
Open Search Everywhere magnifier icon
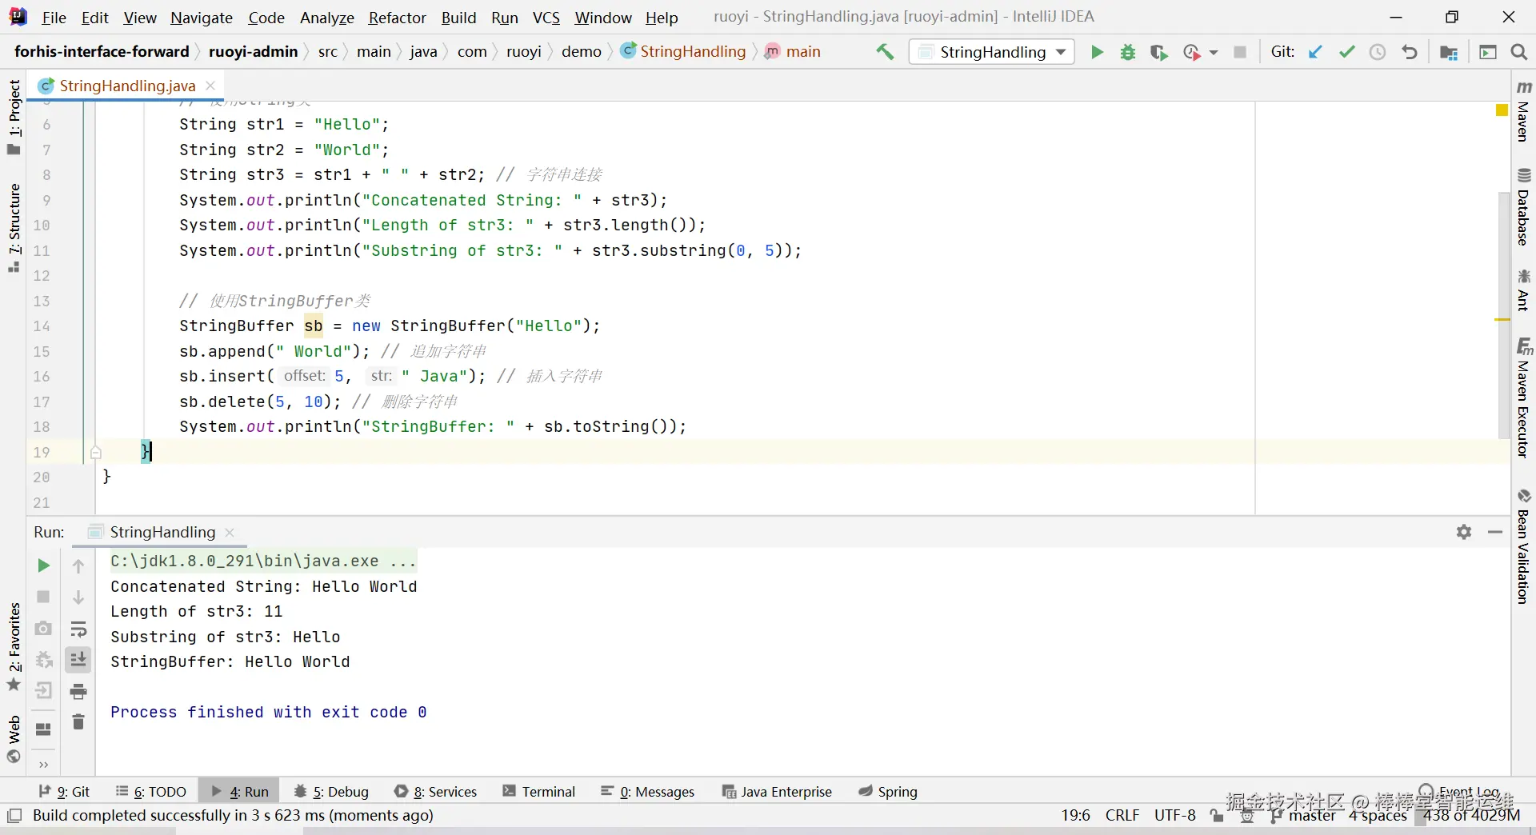coord(1518,52)
